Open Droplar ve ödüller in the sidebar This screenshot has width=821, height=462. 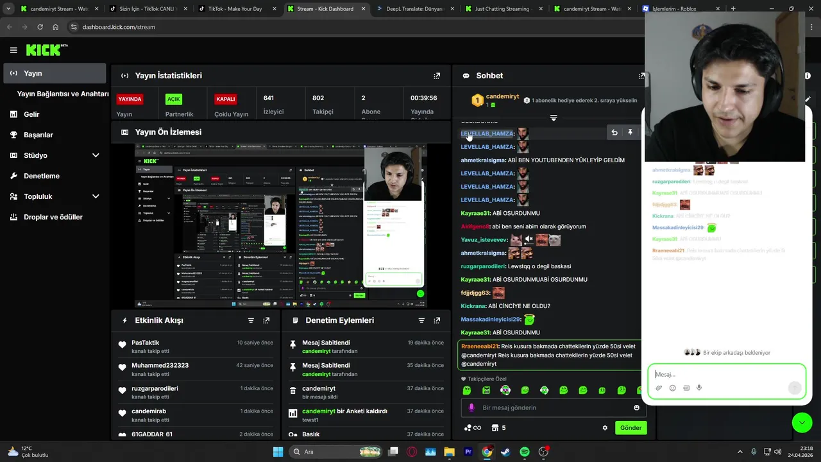tap(55, 217)
